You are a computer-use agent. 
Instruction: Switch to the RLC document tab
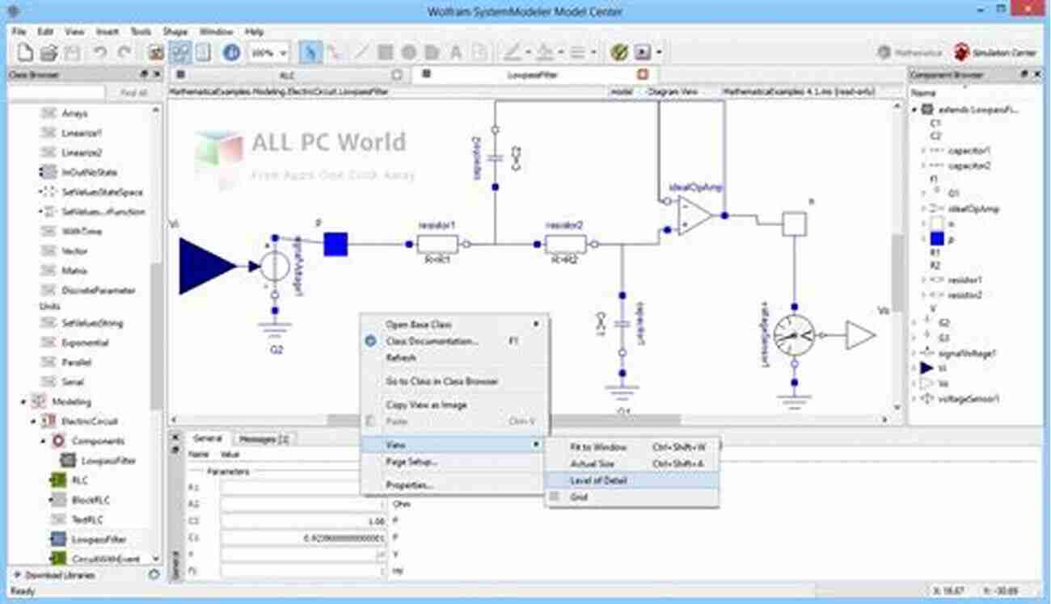pos(286,74)
